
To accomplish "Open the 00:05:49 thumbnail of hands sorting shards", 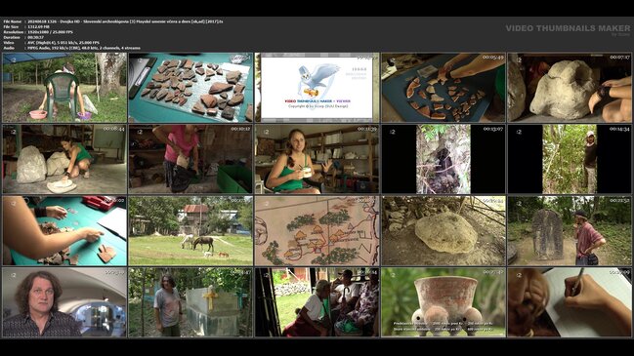I will [444, 87].
